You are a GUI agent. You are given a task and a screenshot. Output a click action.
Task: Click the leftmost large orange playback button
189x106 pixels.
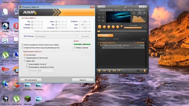100,27
